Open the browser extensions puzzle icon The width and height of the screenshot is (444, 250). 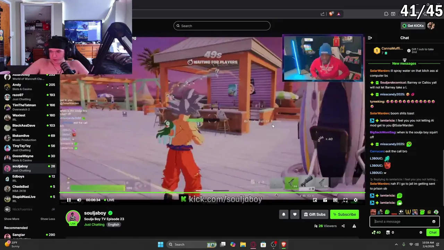click(x=386, y=14)
